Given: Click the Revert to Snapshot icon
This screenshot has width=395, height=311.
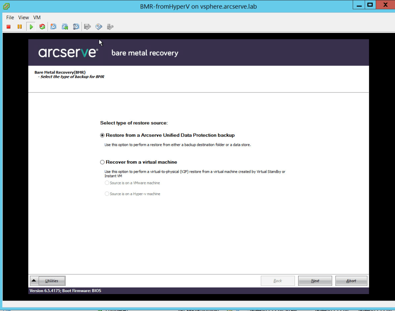Looking at the screenshot, I should click(65, 27).
